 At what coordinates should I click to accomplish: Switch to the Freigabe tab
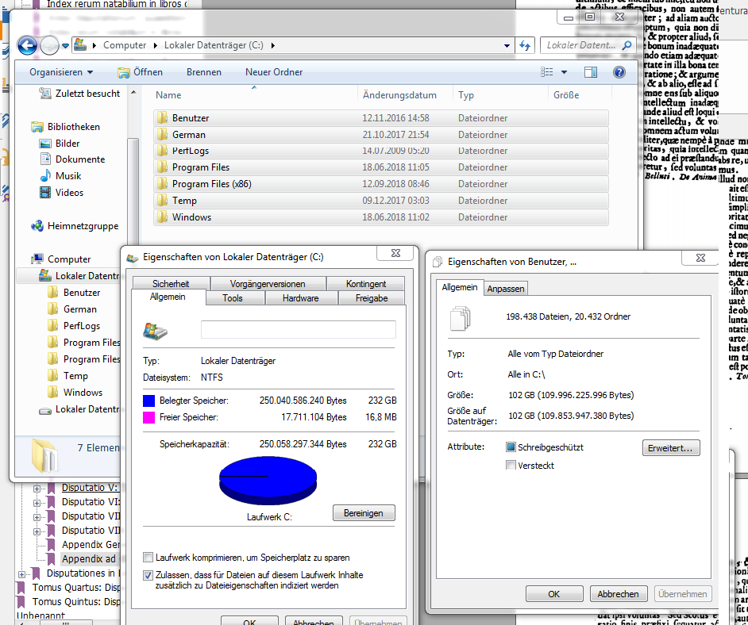372,298
